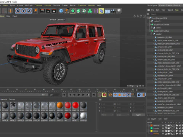Collapse the subDiv2 null object
Screen dimensions: 183x137
point(151,34)
